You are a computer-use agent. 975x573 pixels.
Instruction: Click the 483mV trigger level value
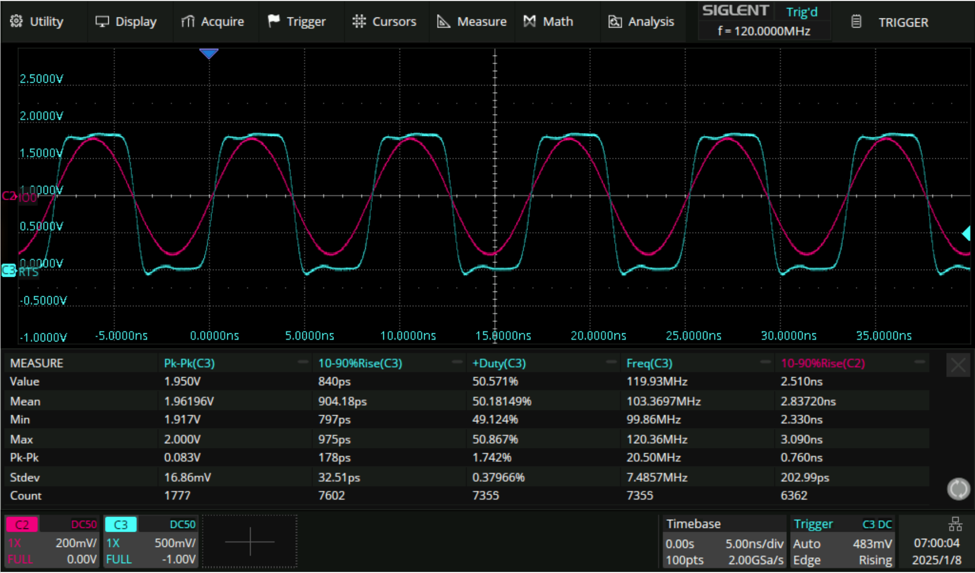pos(872,544)
